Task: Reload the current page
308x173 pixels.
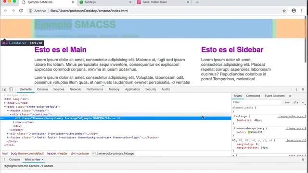Action: point(21,11)
